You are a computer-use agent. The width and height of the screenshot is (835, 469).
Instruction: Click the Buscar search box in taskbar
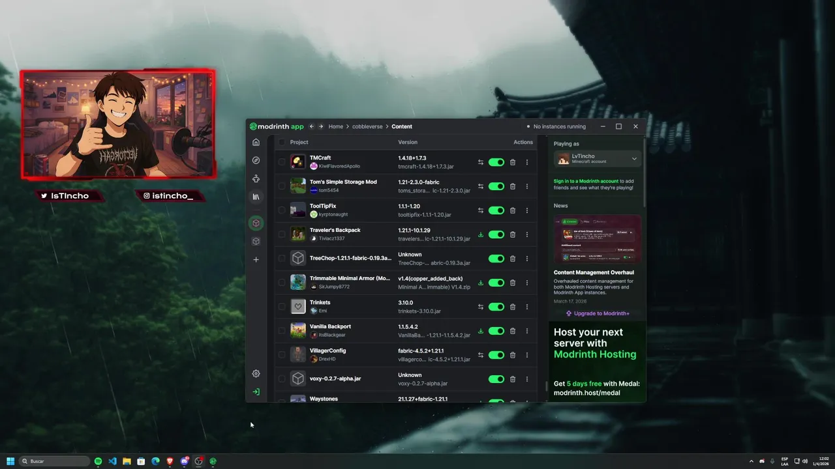[x=55, y=461]
